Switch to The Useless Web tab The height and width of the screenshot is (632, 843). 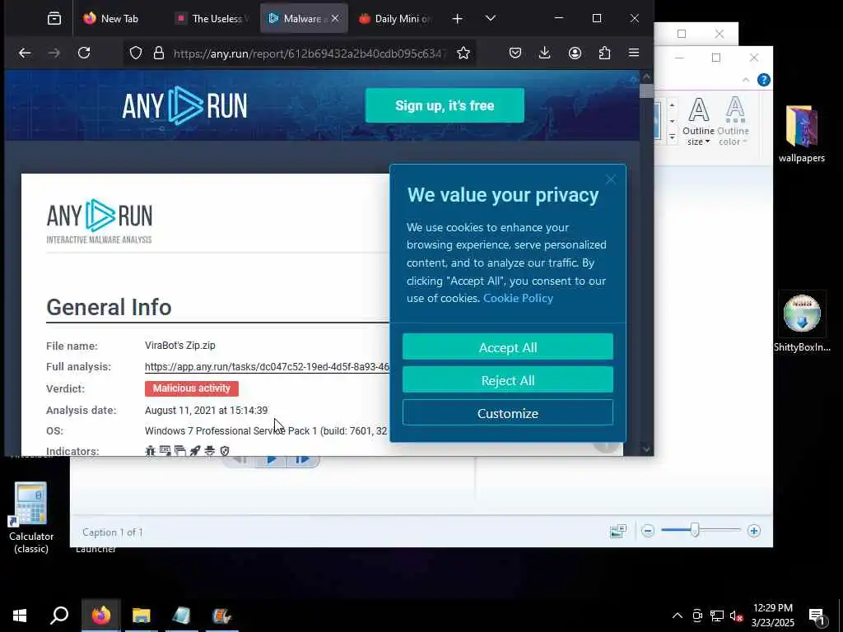coord(212,19)
